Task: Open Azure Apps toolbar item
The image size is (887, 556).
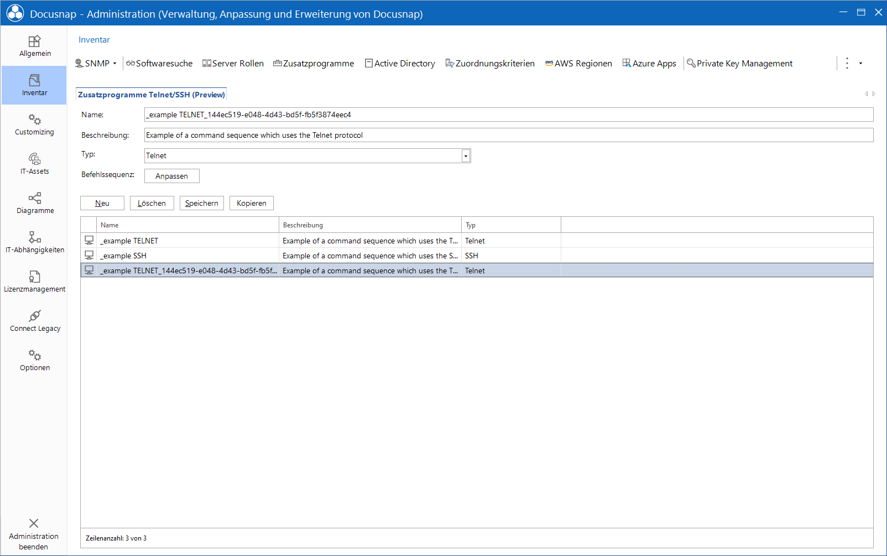Action: pos(649,64)
